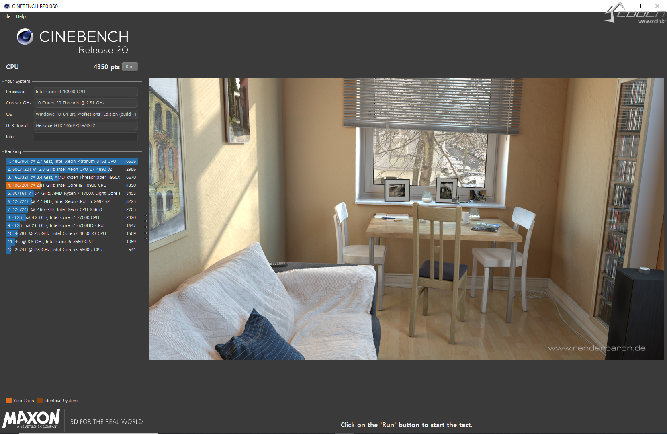Click the Cinebench logo icon
This screenshot has height=434, width=667.
(x=25, y=37)
